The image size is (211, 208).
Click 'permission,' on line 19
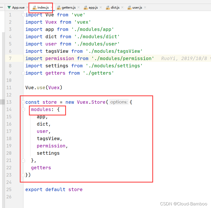(x=52, y=146)
